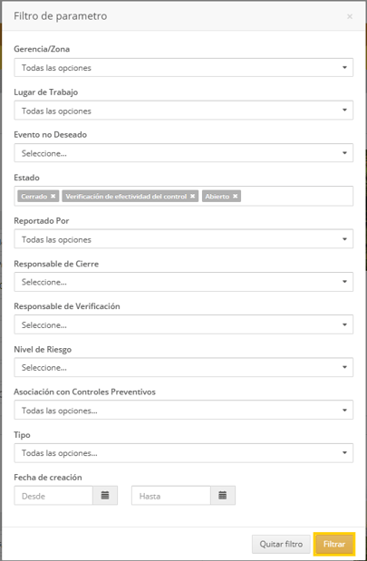
Task: Expand the Nivel de Riesgo dropdown
Action: (x=183, y=367)
